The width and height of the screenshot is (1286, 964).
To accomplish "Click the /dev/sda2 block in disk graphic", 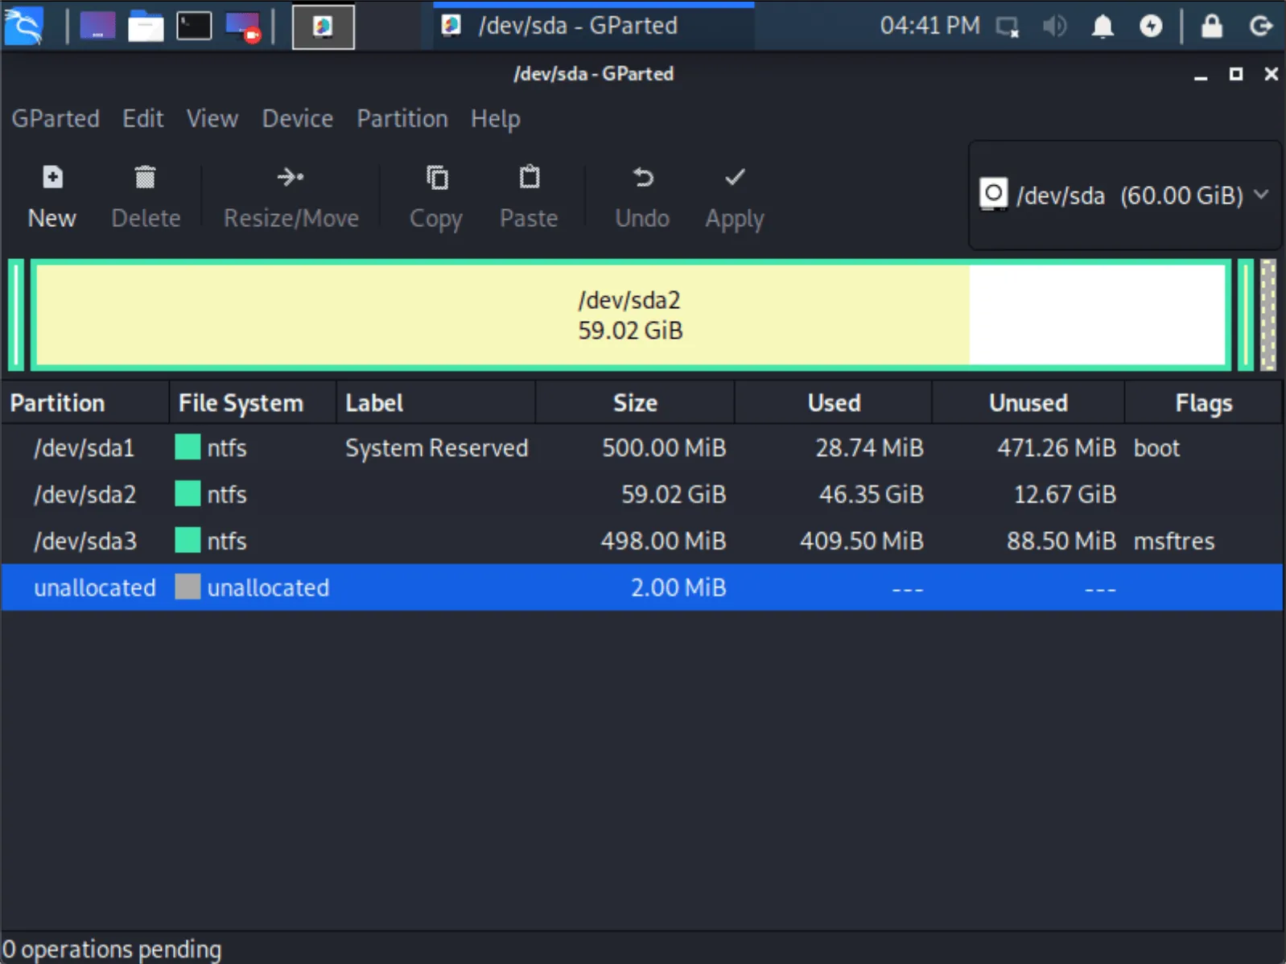I will [629, 315].
